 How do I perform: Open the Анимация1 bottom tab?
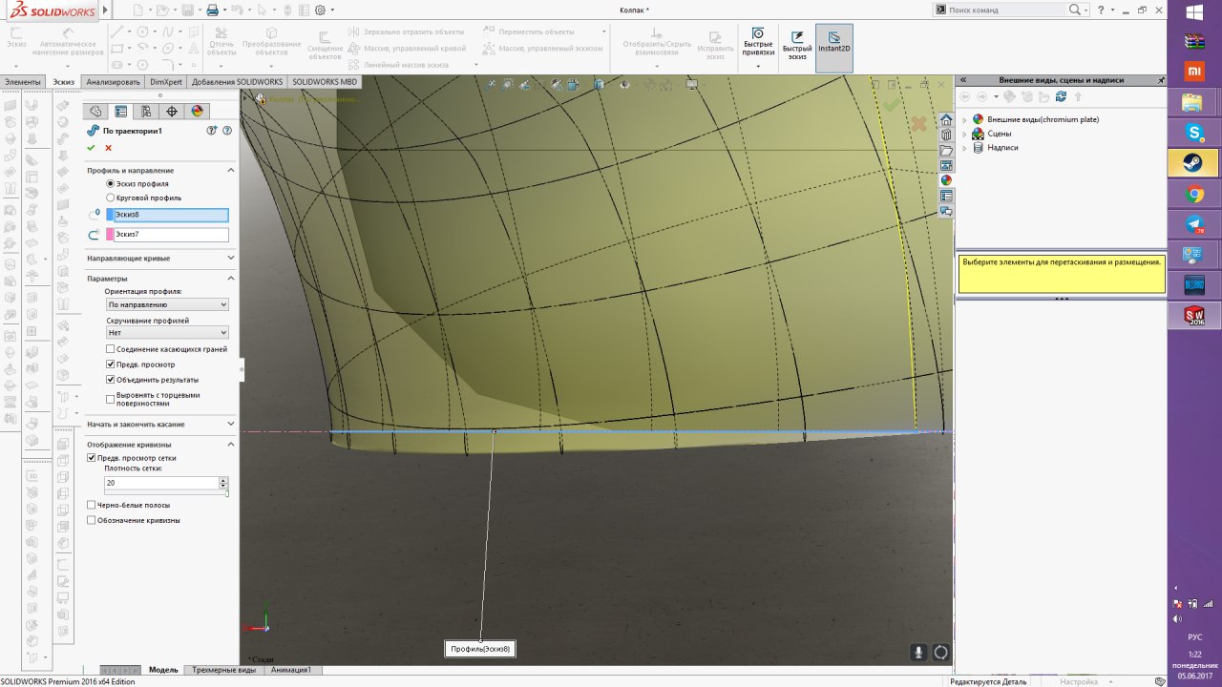click(x=291, y=670)
